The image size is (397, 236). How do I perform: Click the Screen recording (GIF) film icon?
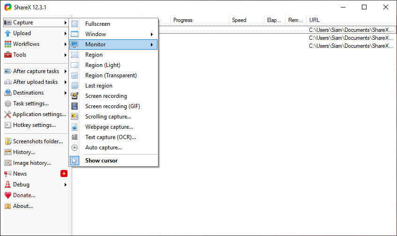click(x=75, y=106)
